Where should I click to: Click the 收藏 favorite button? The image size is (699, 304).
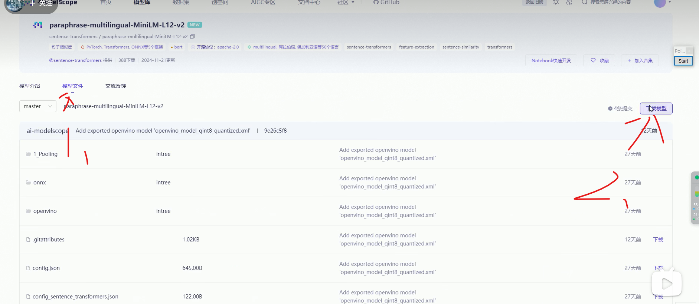pos(600,60)
